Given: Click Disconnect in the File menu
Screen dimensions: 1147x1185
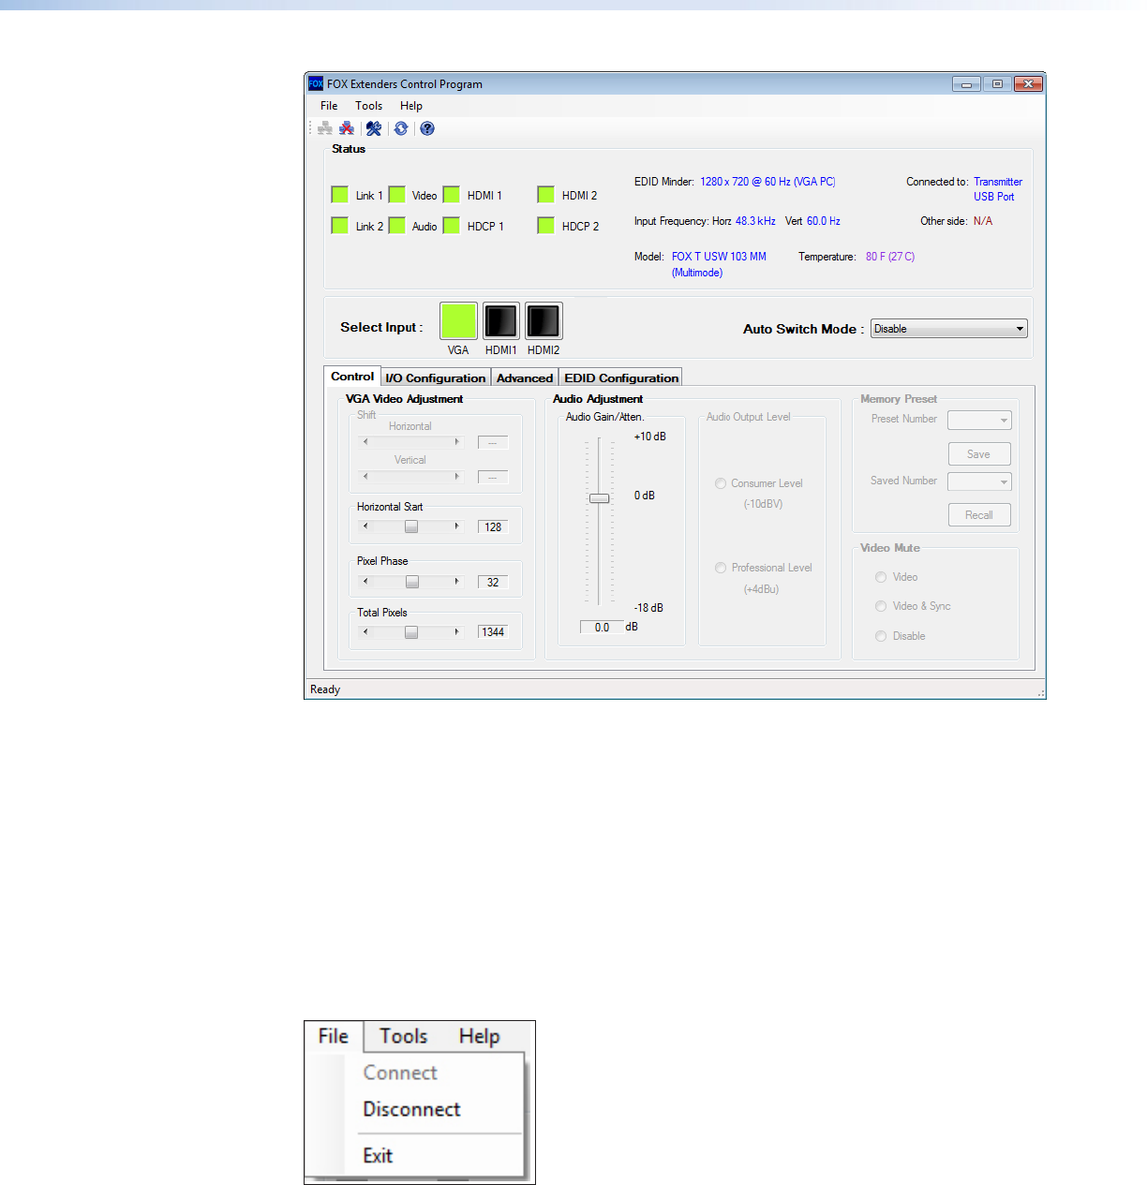Looking at the screenshot, I should point(411,1109).
